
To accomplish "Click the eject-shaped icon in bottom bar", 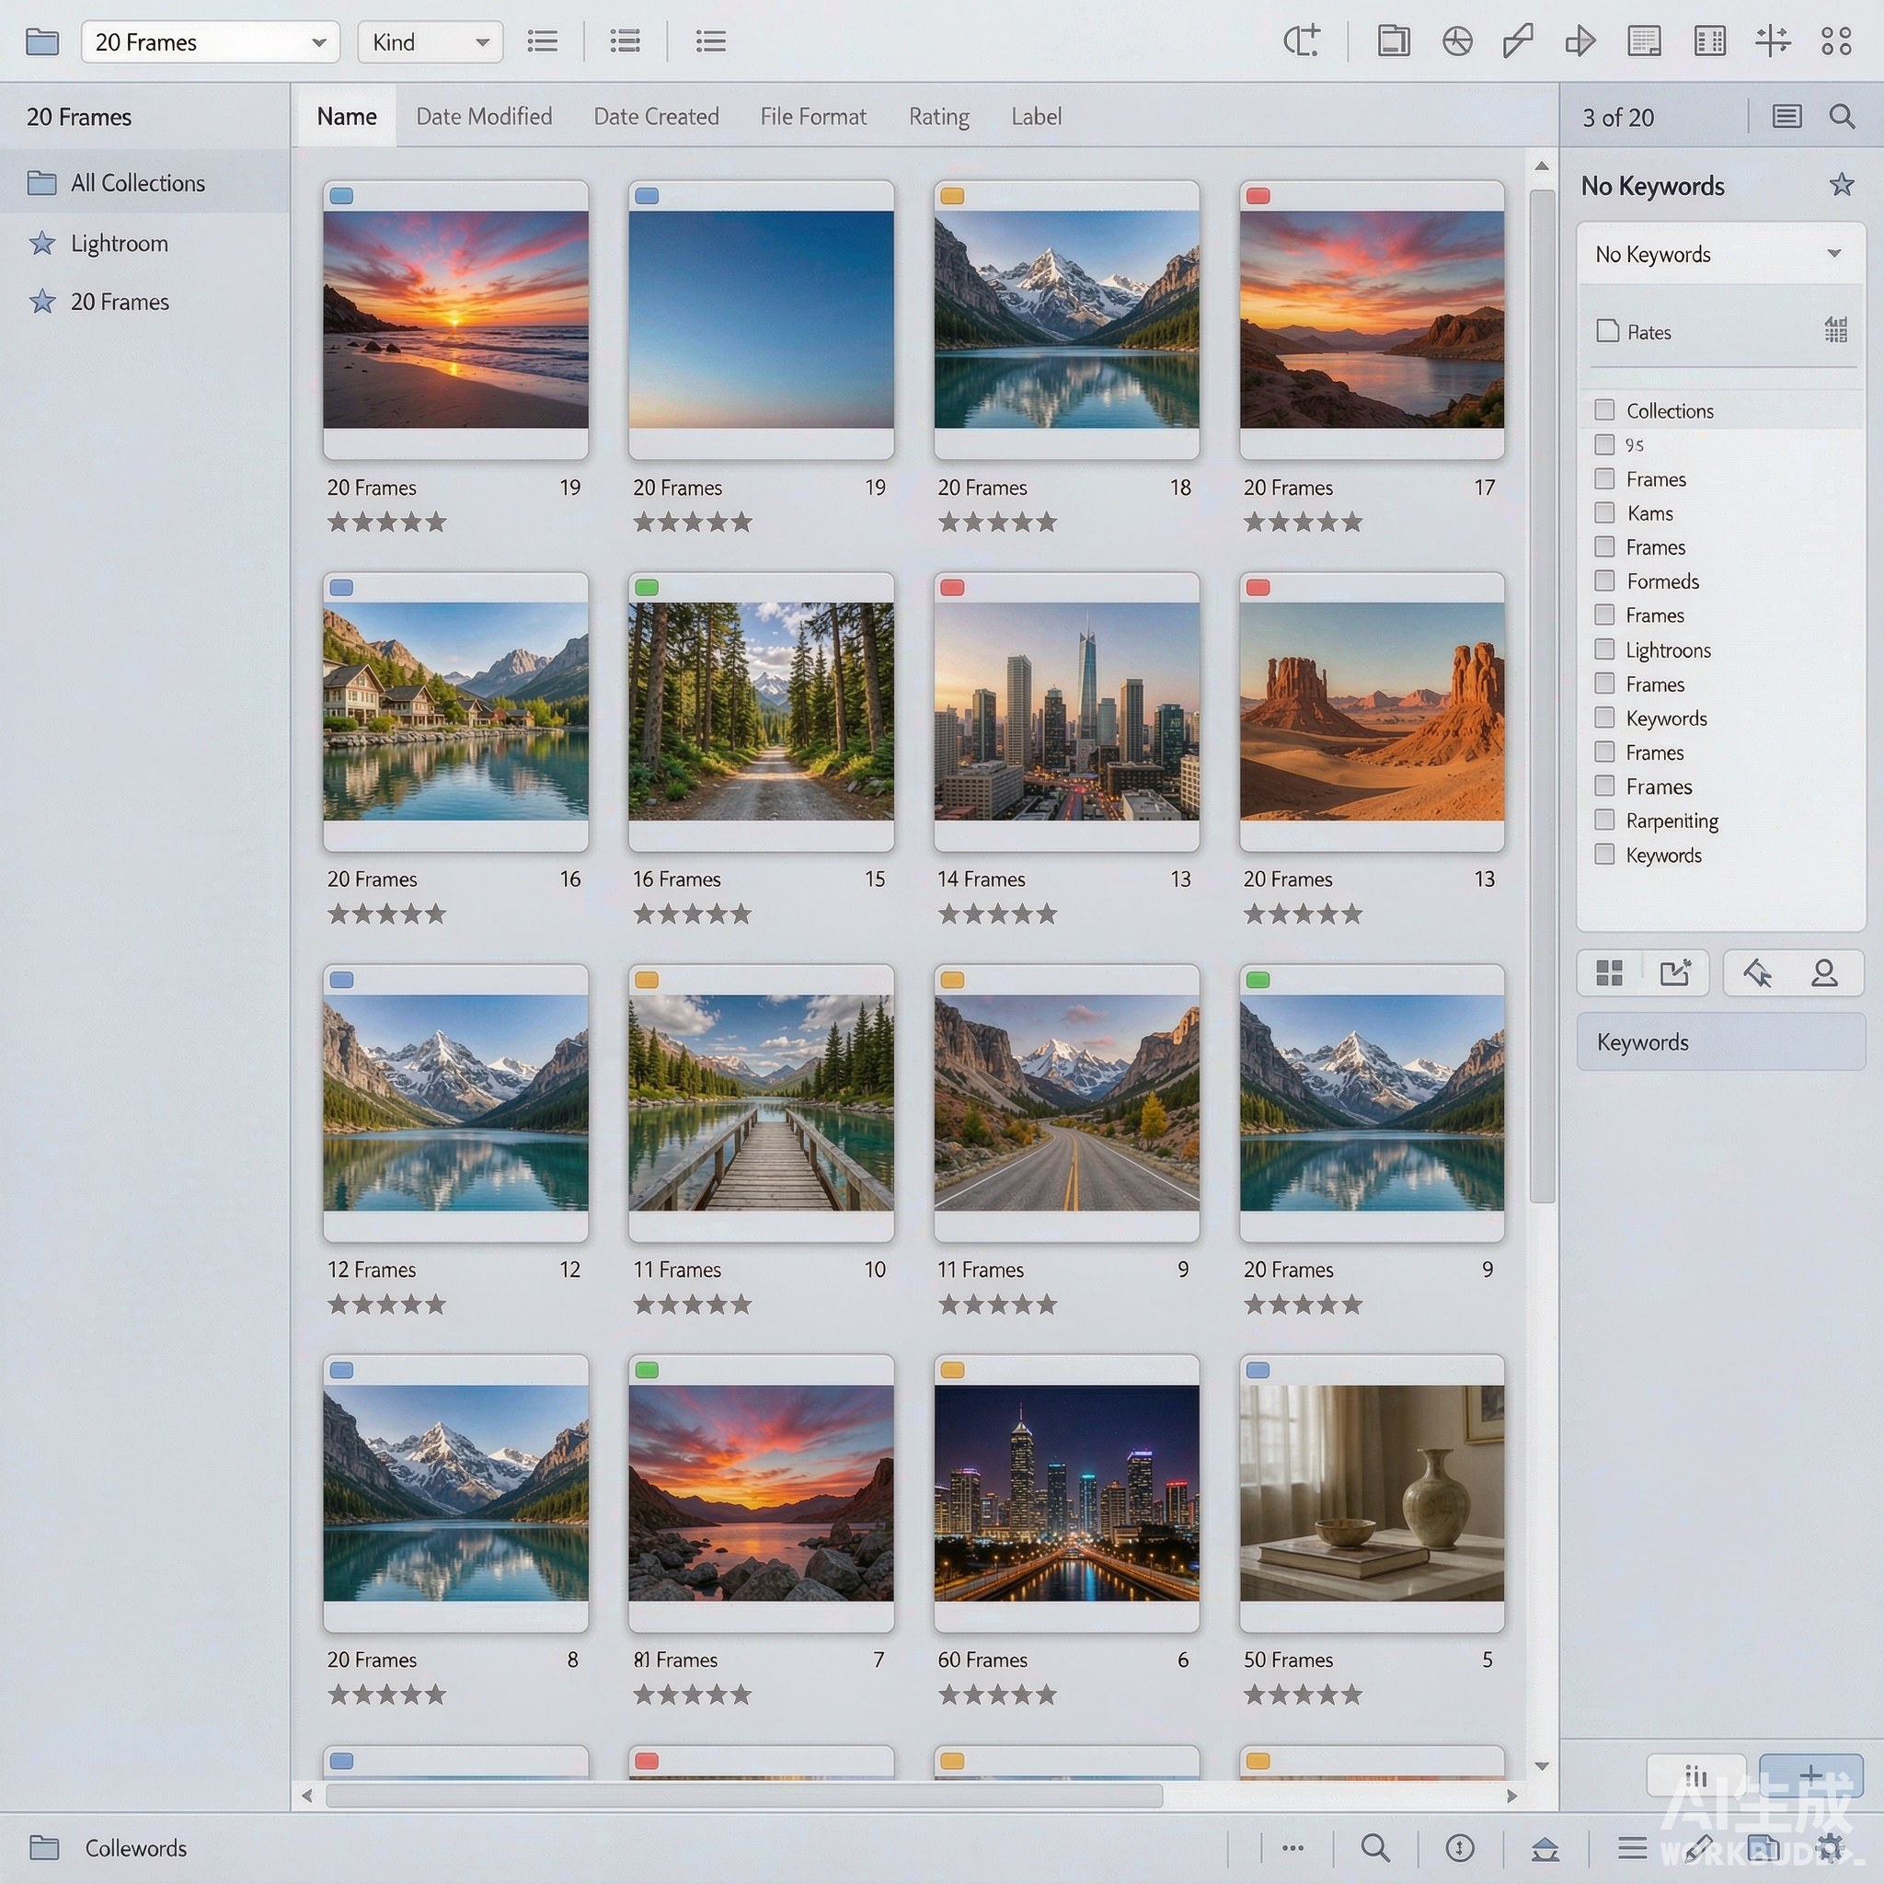I will [1545, 1848].
